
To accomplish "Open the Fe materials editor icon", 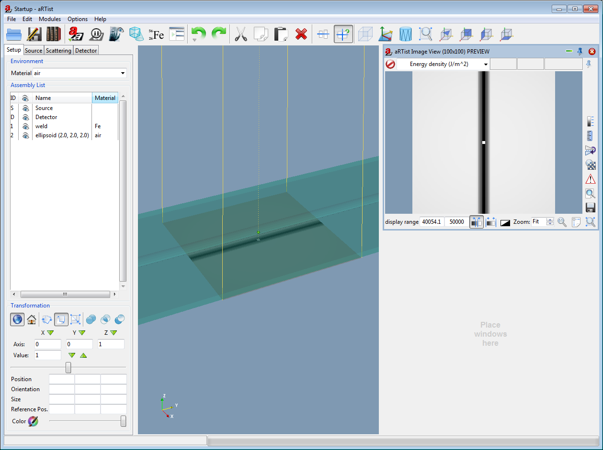I will pyautogui.click(x=156, y=34).
